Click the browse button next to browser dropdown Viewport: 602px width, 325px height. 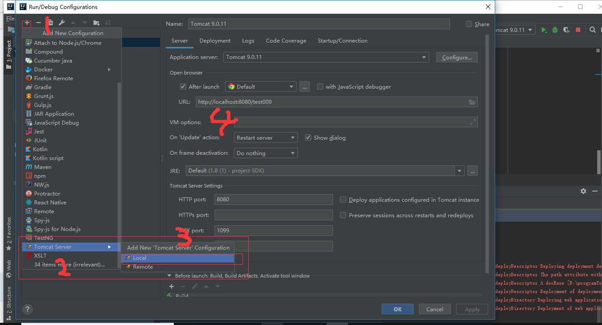pos(304,86)
